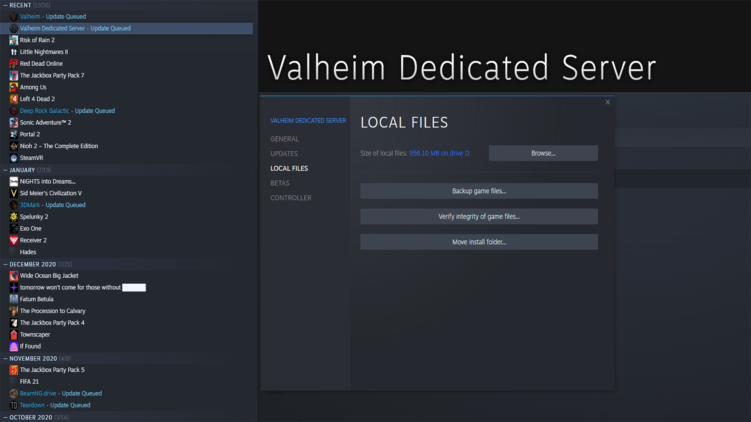Click the Browse button for local files
Viewport: 751px width, 422px height.
[x=543, y=153]
